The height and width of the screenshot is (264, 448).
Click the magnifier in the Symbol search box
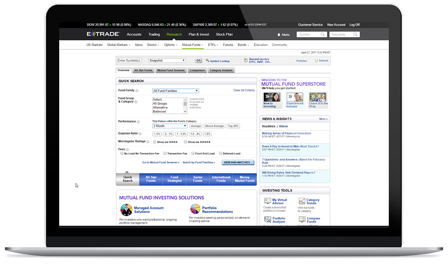pyautogui.click(x=323, y=34)
